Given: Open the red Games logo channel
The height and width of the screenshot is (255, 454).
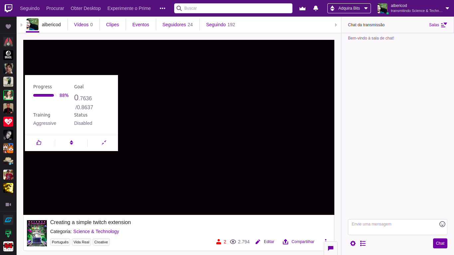Looking at the screenshot, I should (8, 246).
